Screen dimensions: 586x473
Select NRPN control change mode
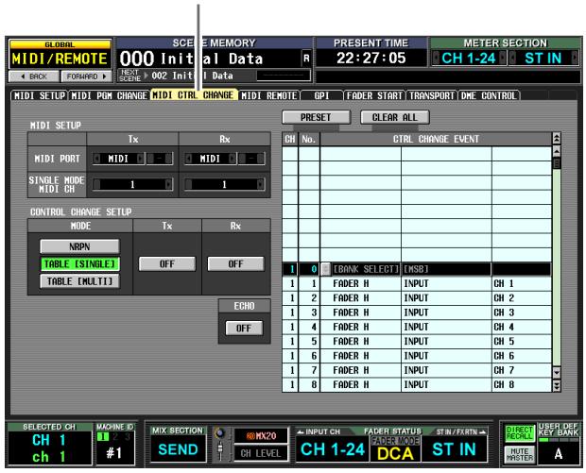tap(79, 246)
